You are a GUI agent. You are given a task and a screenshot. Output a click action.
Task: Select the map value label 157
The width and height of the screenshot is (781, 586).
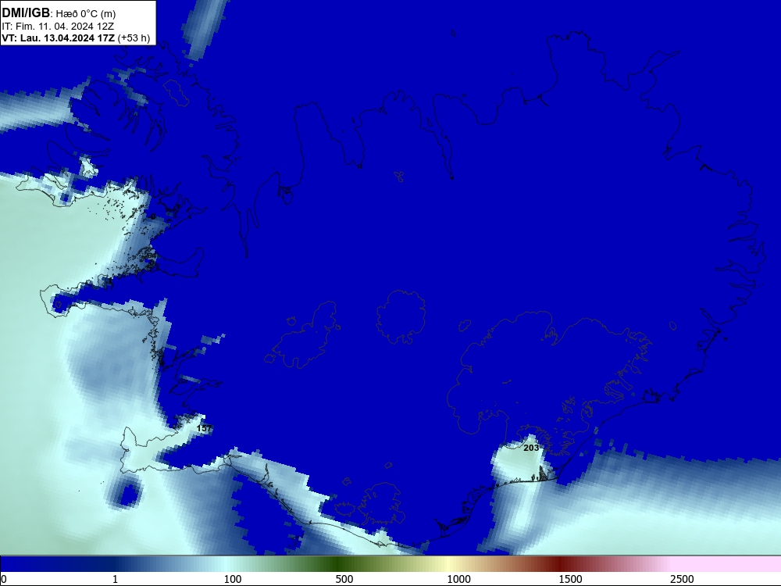pyautogui.click(x=204, y=428)
